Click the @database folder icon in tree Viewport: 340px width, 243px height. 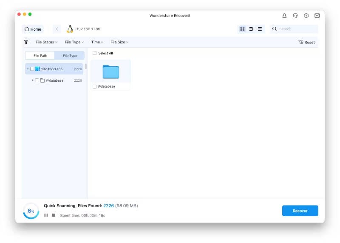tap(42, 80)
